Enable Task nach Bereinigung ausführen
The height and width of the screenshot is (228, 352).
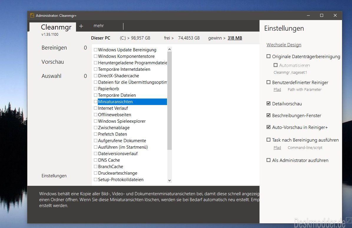point(268,140)
